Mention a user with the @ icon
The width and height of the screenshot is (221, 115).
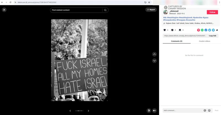coord(205,110)
